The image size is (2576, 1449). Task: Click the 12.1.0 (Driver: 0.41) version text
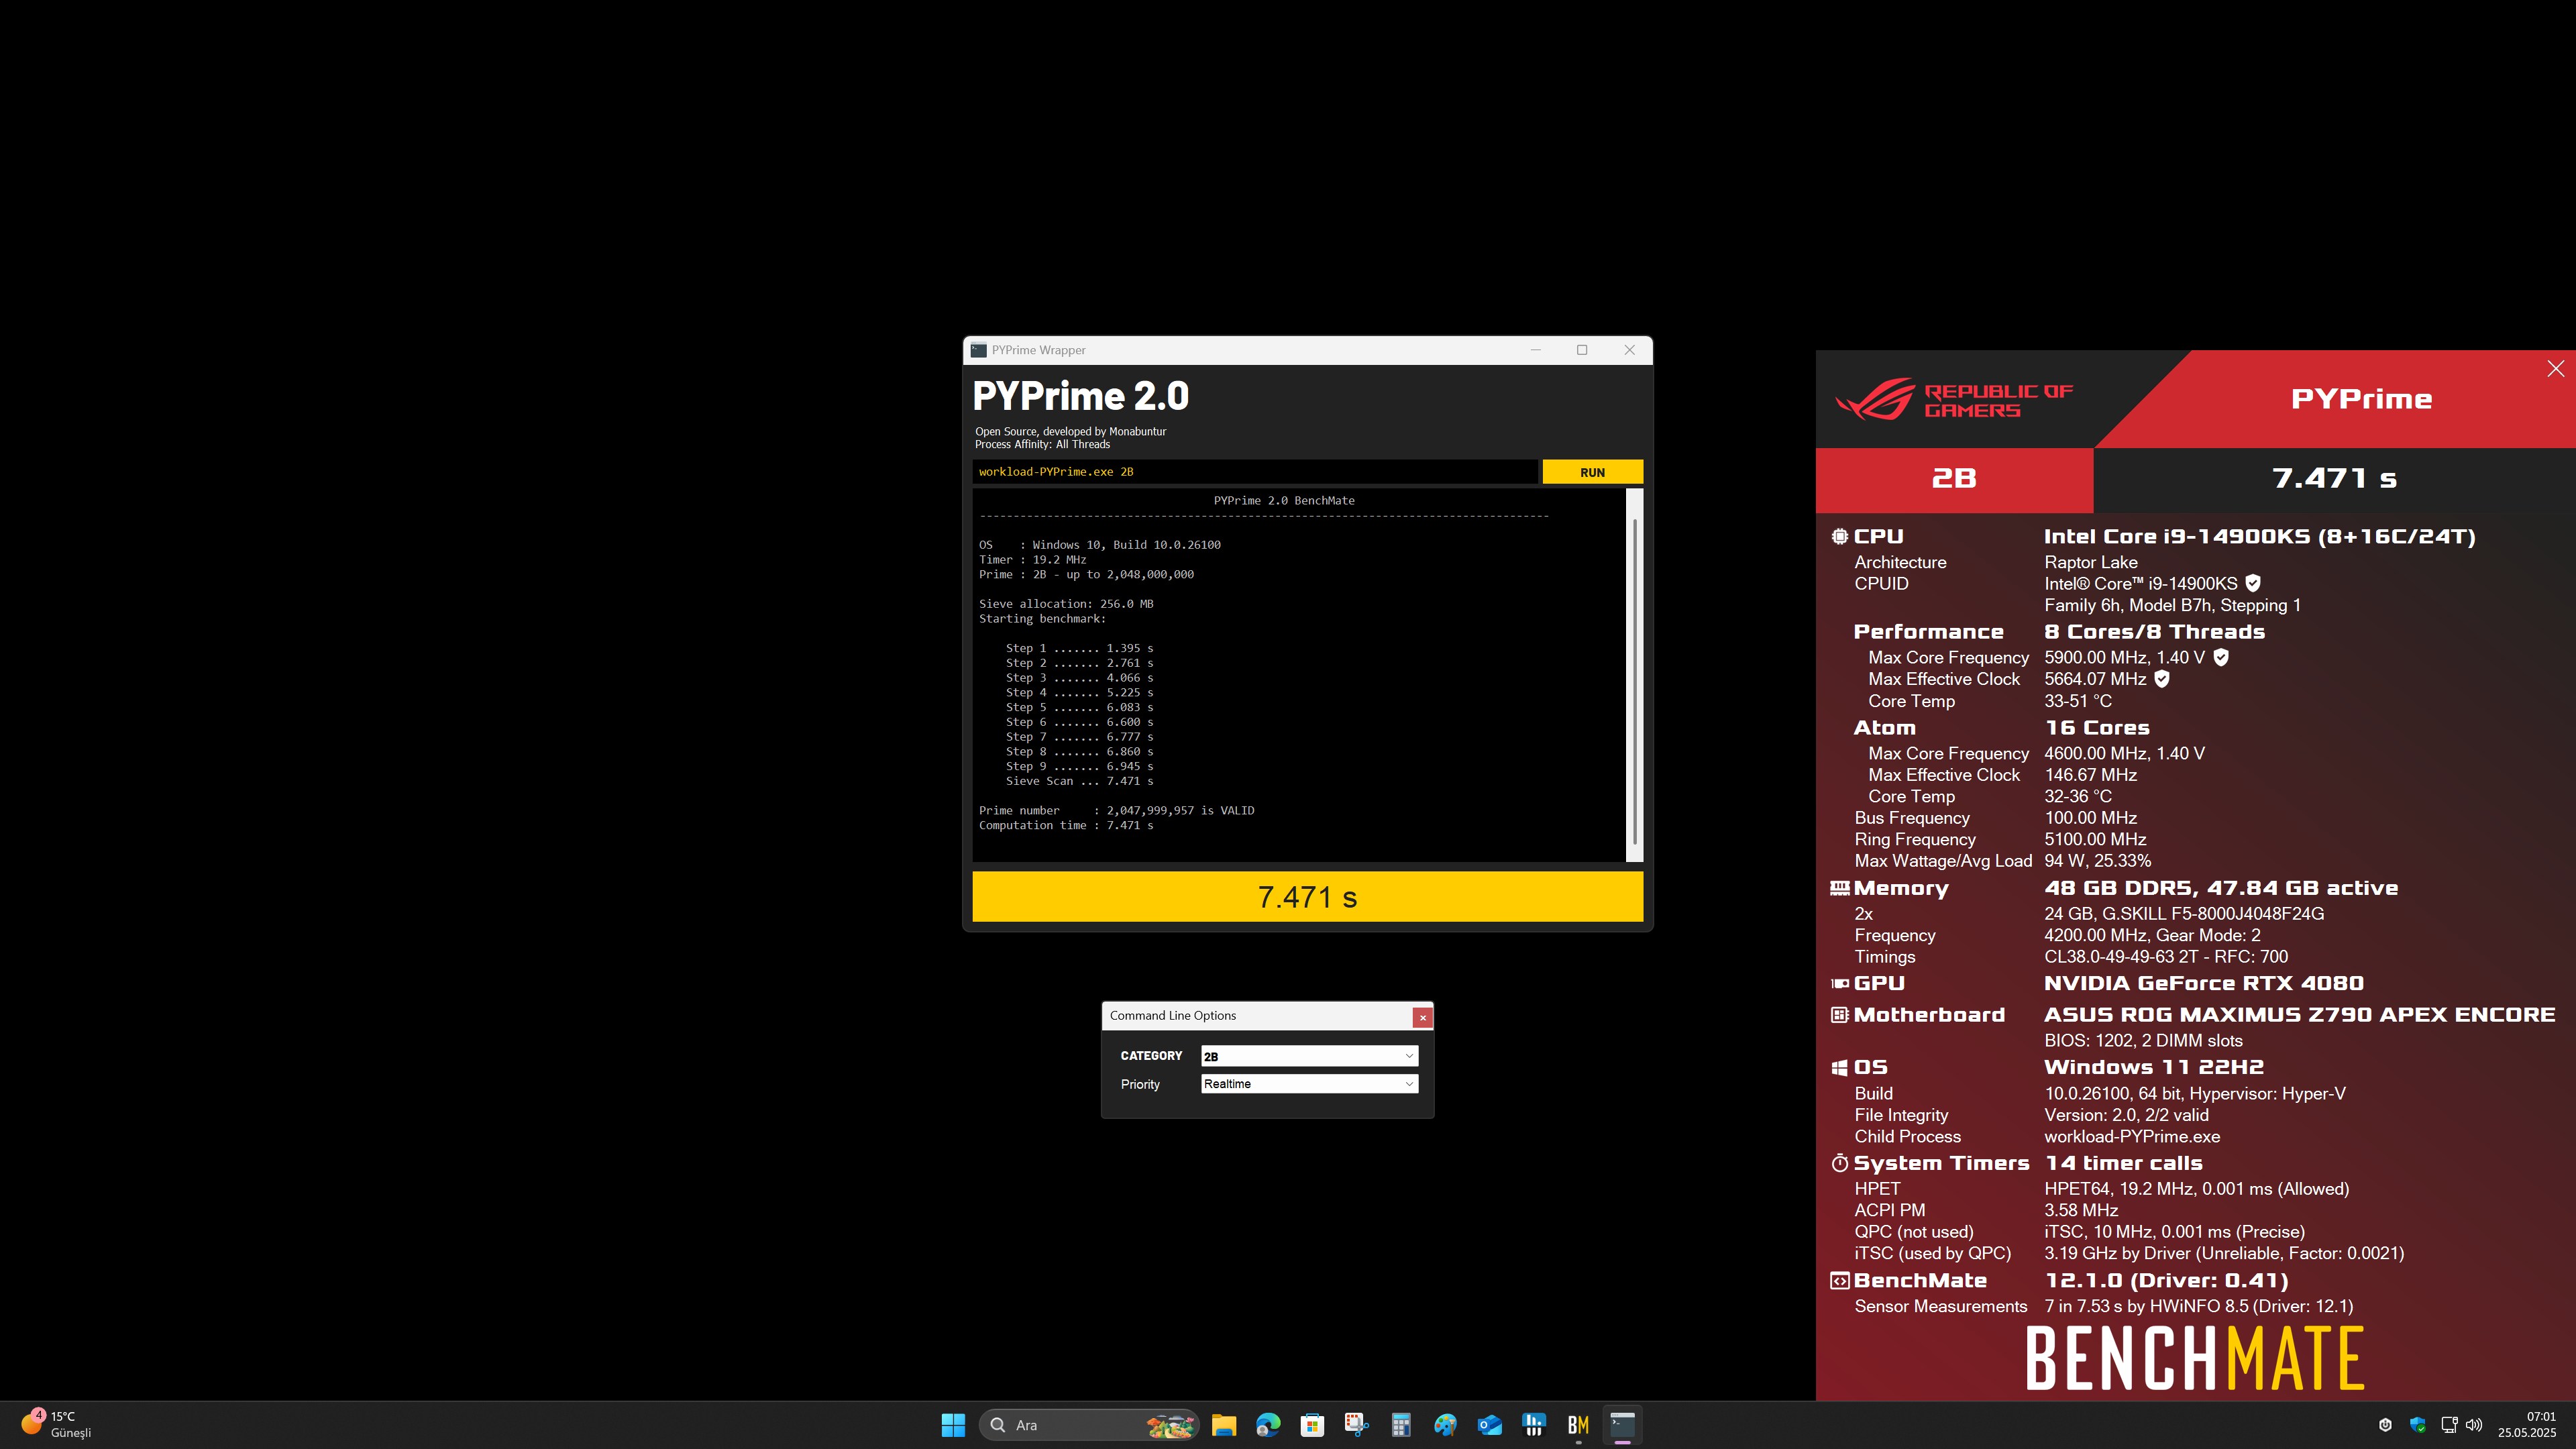[2166, 1281]
